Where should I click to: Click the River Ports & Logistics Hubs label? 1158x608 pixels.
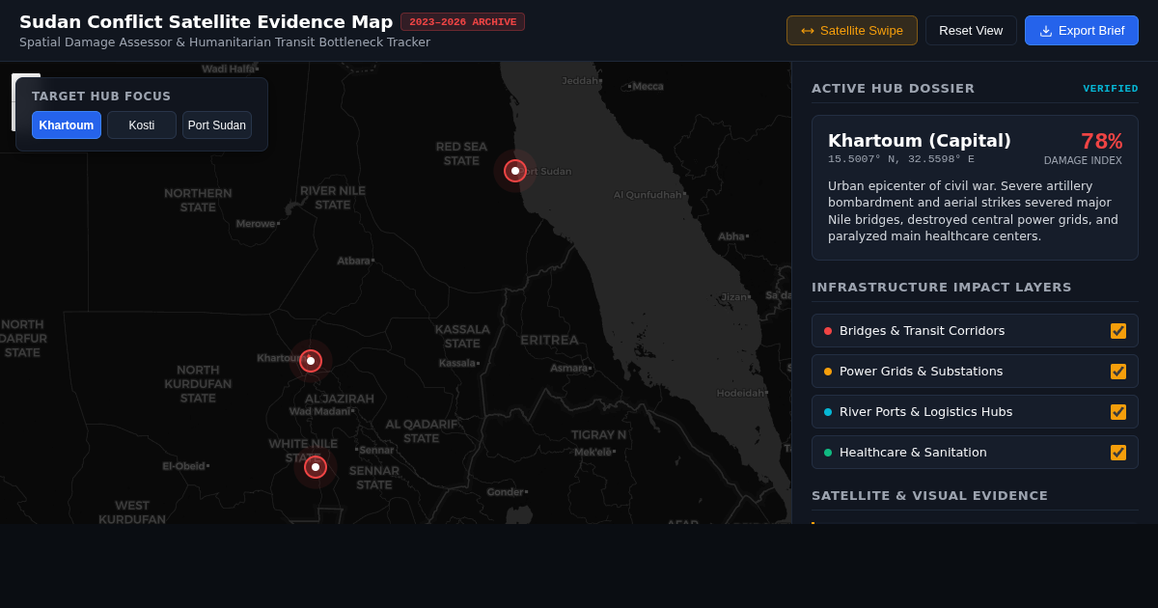925,411
